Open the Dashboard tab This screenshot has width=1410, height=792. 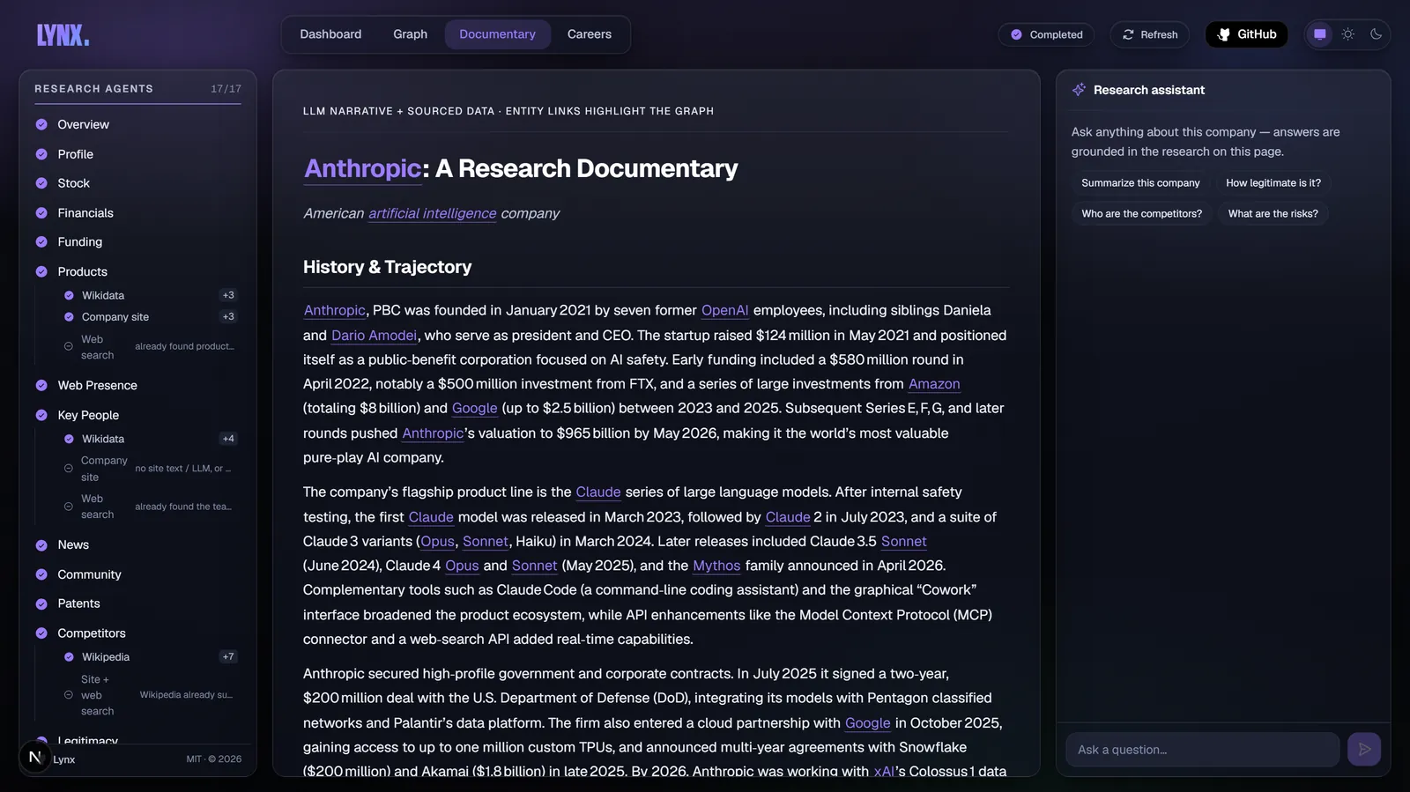point(330,34)
